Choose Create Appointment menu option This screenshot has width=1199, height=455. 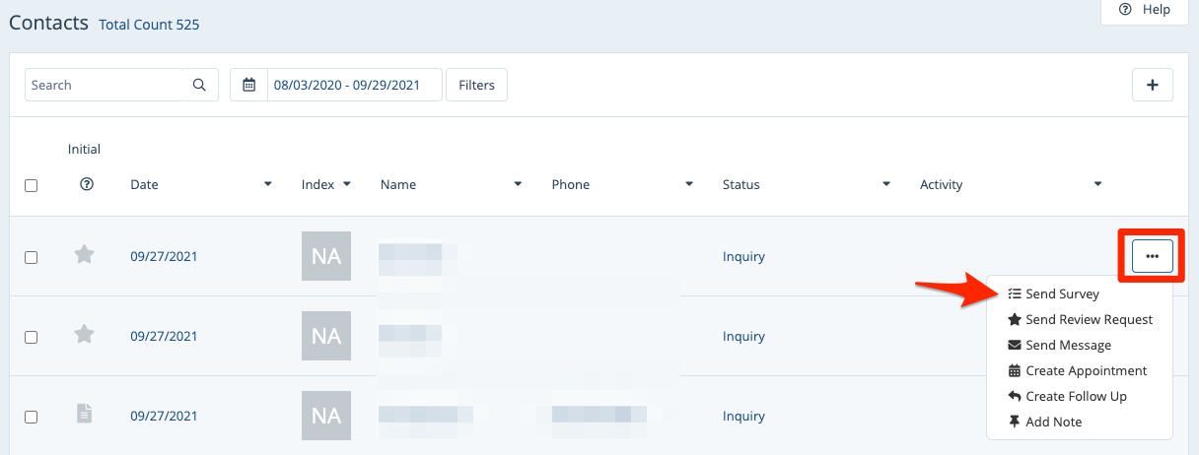pyautogui.click(x=1086, y=370)
